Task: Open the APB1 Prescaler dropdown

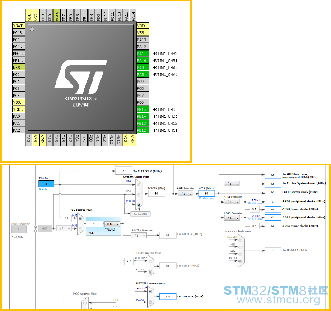Action: (232, 202)
